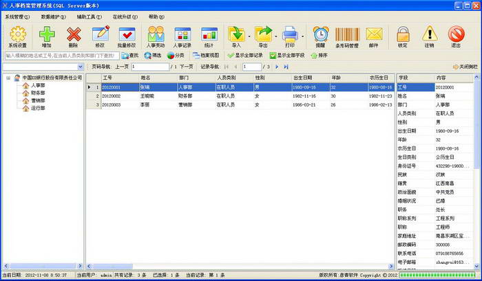This screenshot has width=482, height=281.
Task: Select 营销部 in department tree
Action: point(38,100)
